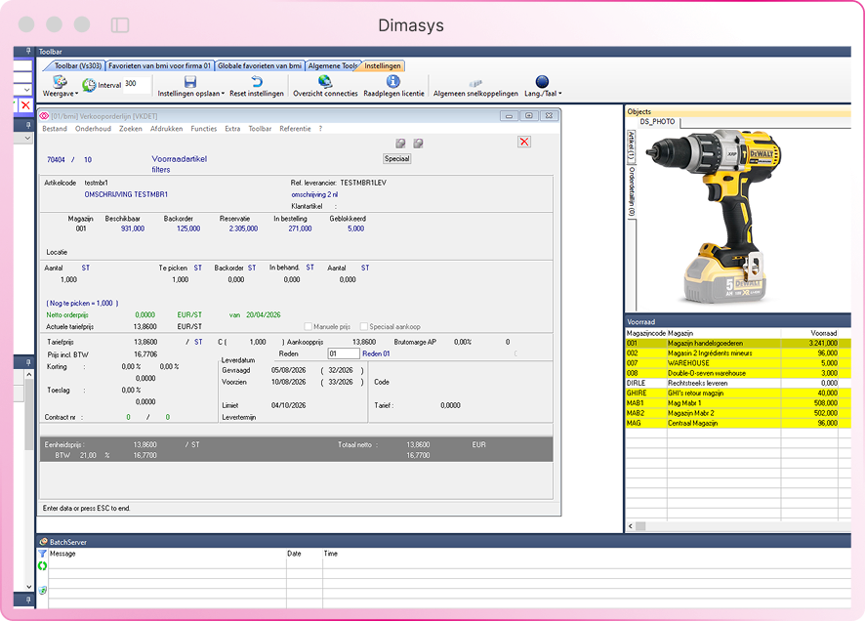
Task: Click the Instellingen opslaan floppy disk icon
Action: coord(190,82)
